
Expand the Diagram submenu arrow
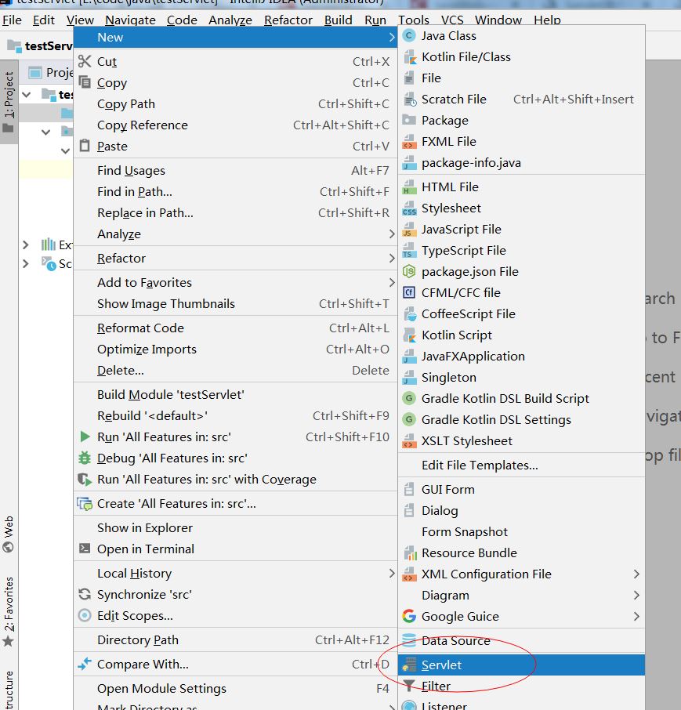point(636,595)
